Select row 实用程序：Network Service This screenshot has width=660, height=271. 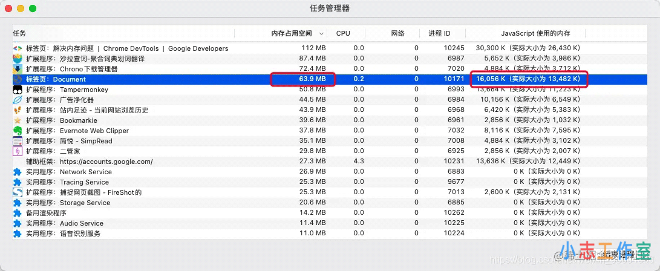[x=330, y=172]
